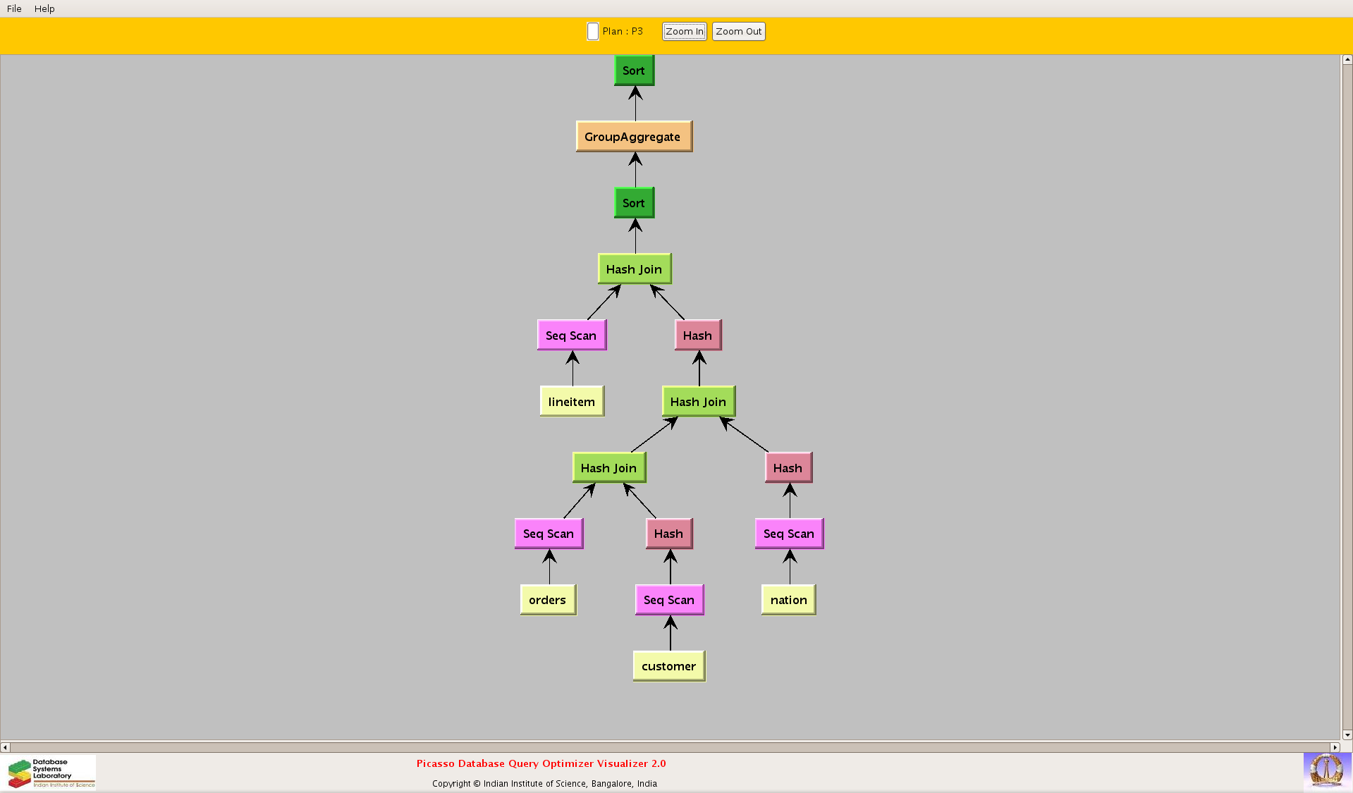Select the GroupAggregate node
This screenshot has height=793, width=1353.
pos(633,137)
